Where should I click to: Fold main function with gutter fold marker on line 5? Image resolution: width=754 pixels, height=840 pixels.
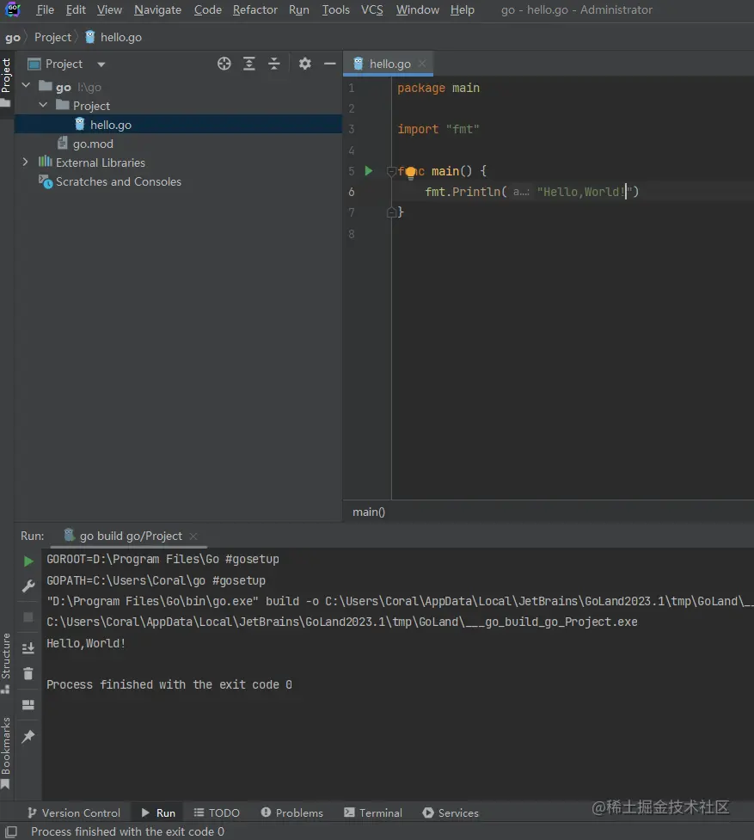pos(391,171)
